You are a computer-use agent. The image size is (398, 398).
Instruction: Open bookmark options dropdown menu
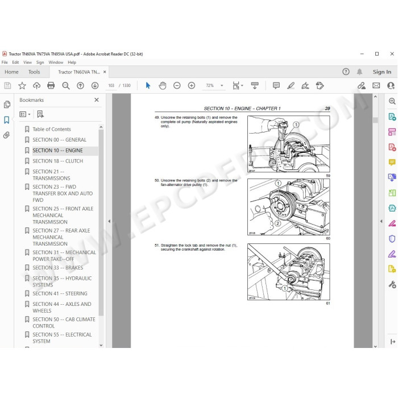tap(25, 114)
